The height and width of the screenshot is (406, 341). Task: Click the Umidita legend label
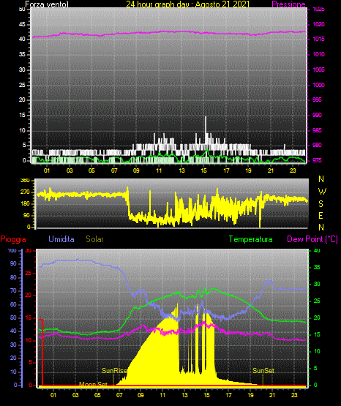click(x=61, y=239)
